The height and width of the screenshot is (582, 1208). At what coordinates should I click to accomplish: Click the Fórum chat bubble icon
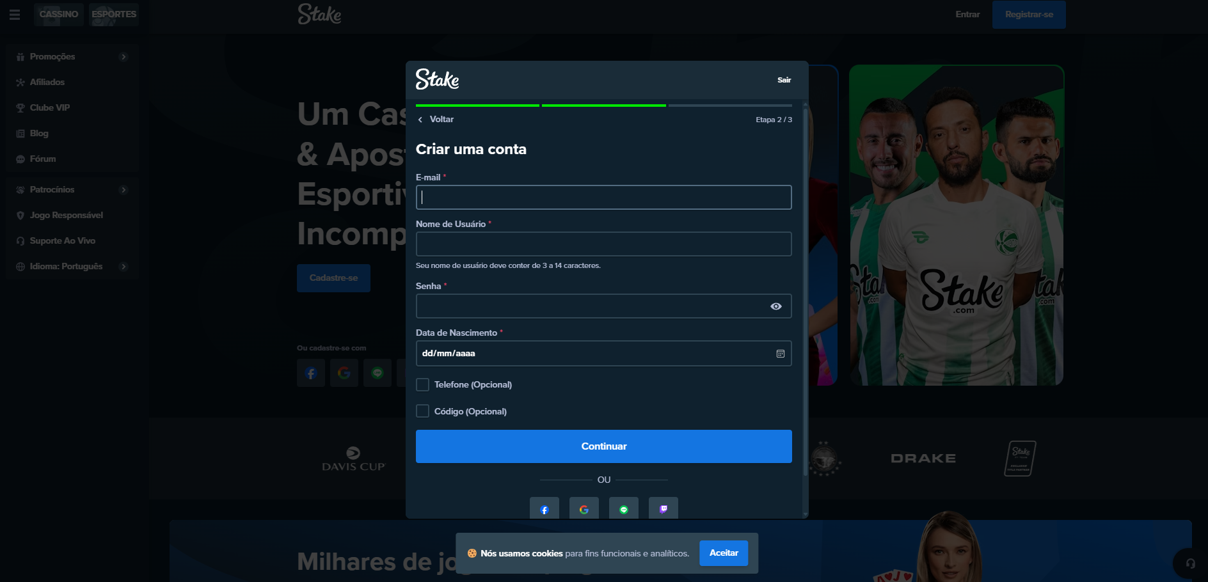pos(20,159)
